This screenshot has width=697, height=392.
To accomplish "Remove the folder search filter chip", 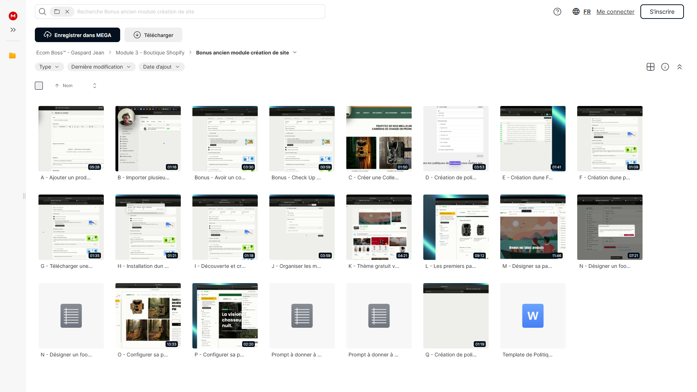I will click(x=67, y=12).
